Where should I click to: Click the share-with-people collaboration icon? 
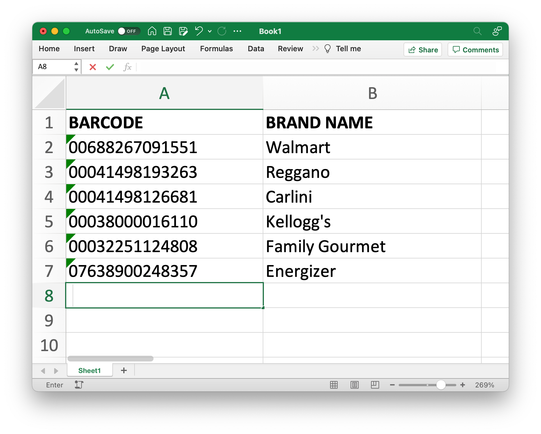tap(497, 31)
